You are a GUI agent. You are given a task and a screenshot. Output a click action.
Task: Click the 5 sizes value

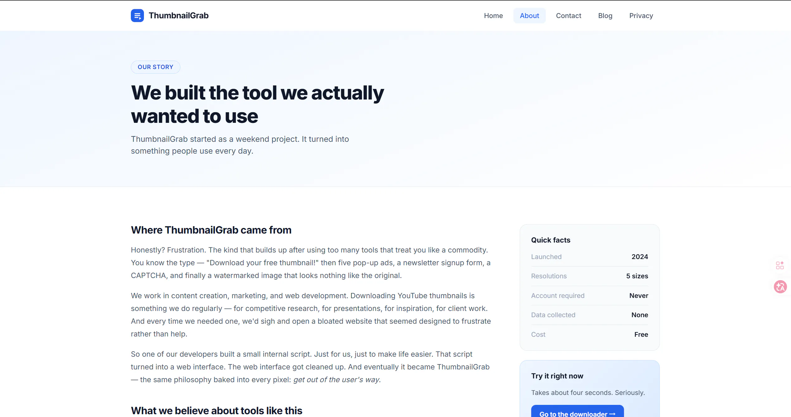637,276
